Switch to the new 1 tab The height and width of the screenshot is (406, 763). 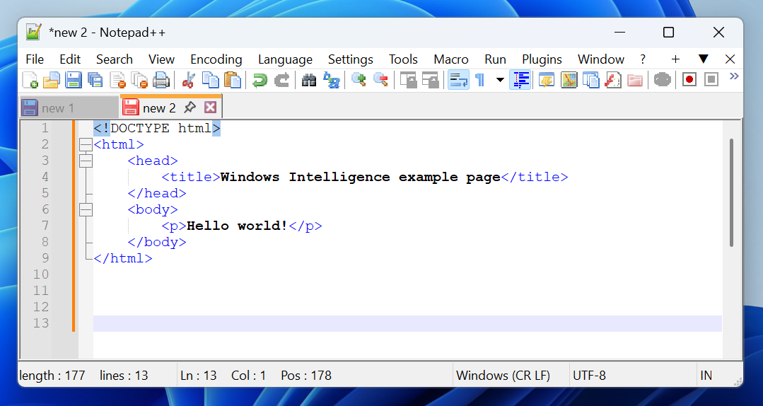point(58,108)
